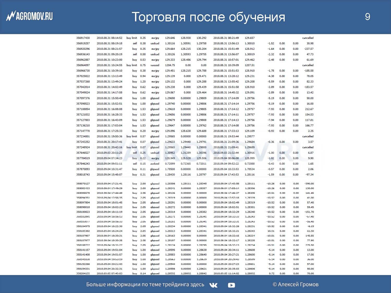Image resolution: width=391 pixels, height=293 pixels.
Task: Click the AGROMOV.RU logo
Action: (29, 16)
